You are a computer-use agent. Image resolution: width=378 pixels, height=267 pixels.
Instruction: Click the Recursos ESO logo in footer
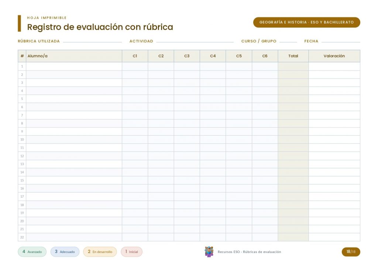point(209,252)
